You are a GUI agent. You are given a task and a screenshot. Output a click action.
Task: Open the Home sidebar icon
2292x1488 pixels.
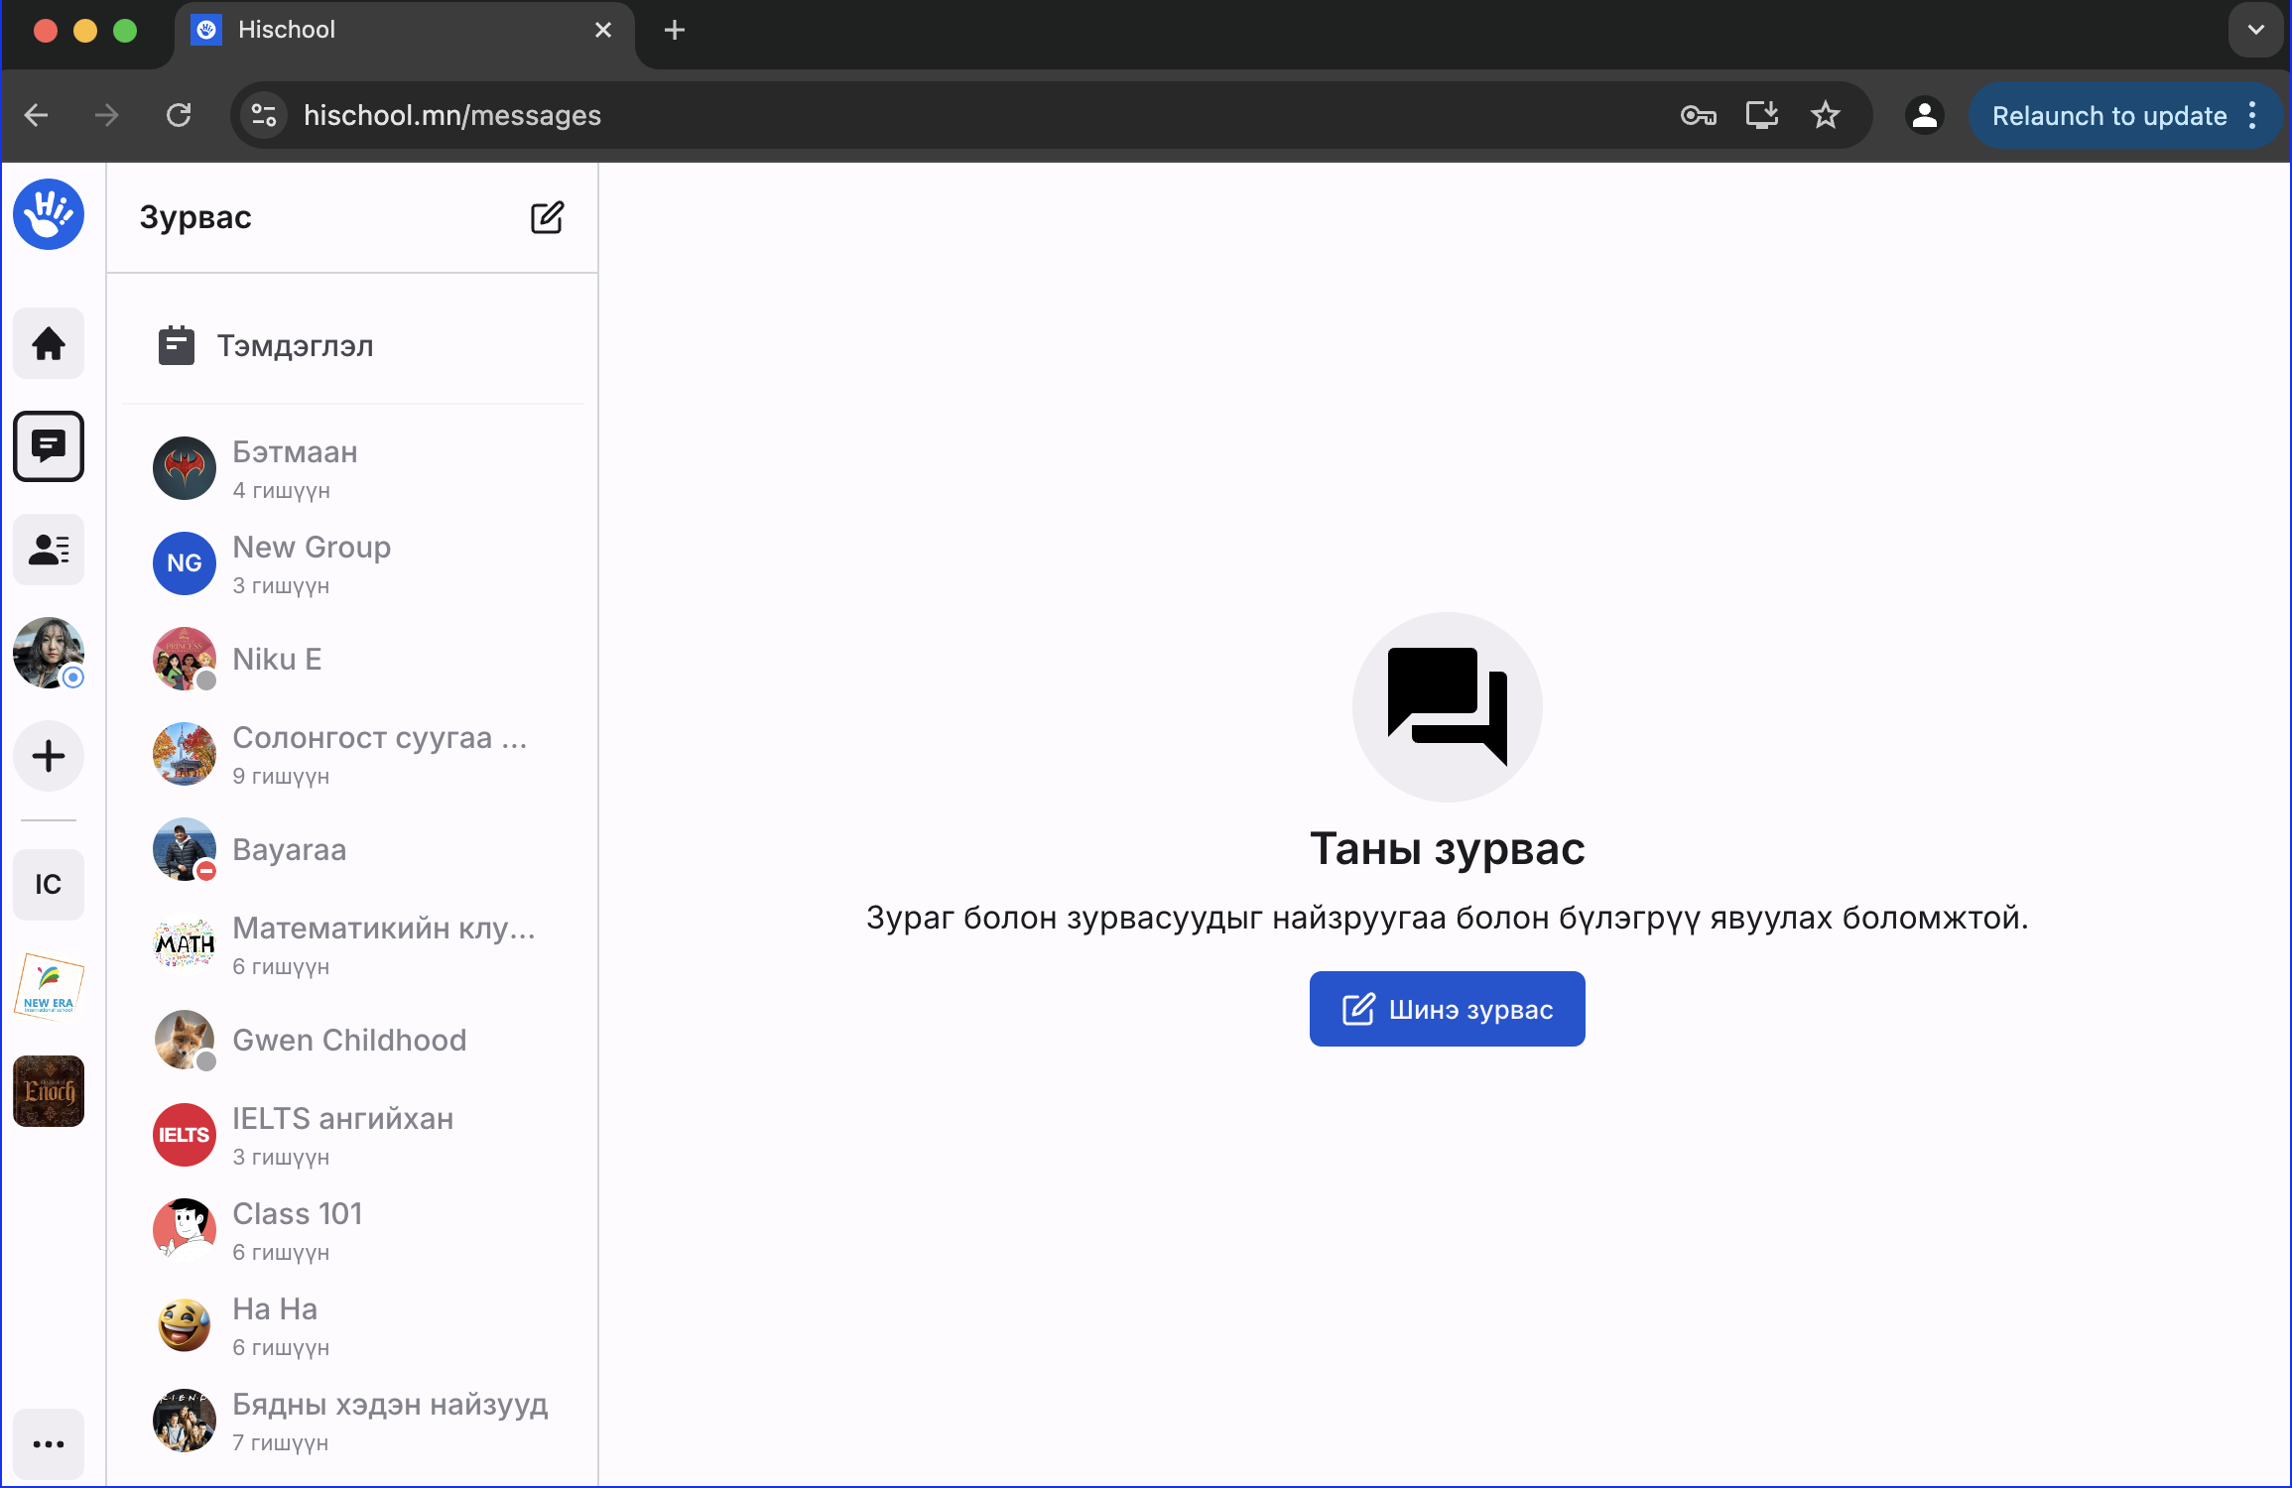[x=48, y=344]
